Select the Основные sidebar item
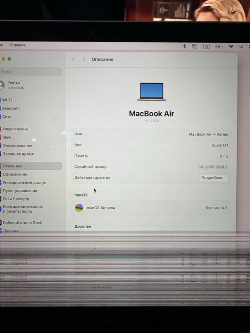 coord(31,166)
